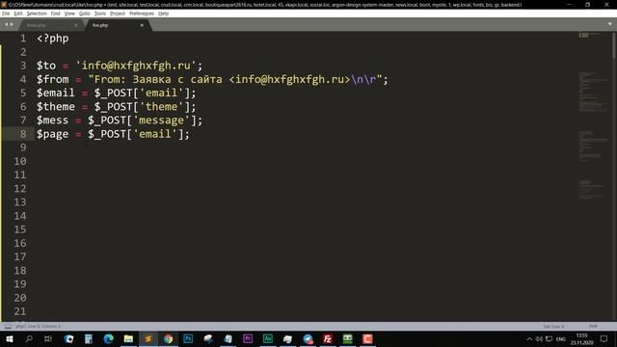Open the Windows Start menu
The width and height of the screenshot is (617, 347).
10,338
